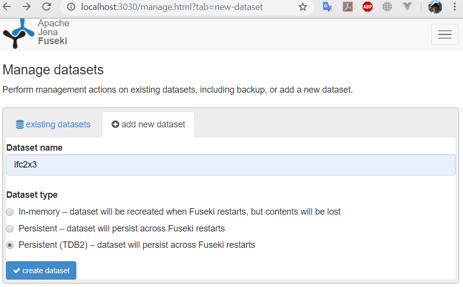This screenshot has width=463, height=287.
Task: Bookmark page using the star icon
Action: coord(303,7)
